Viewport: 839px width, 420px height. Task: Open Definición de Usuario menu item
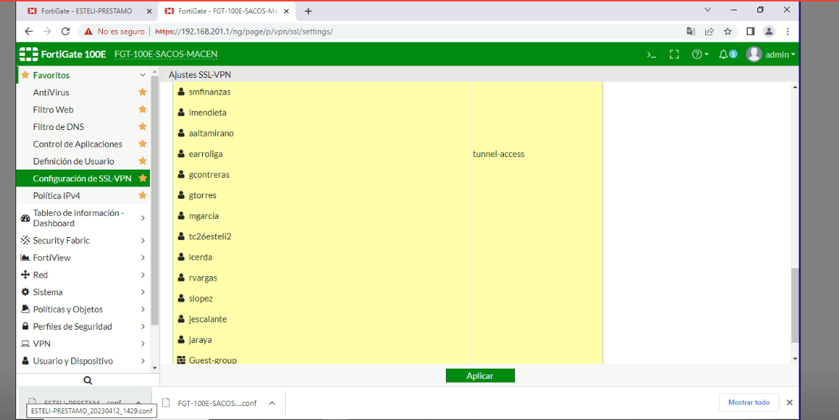pyautogui.click(x=73, y=162)
